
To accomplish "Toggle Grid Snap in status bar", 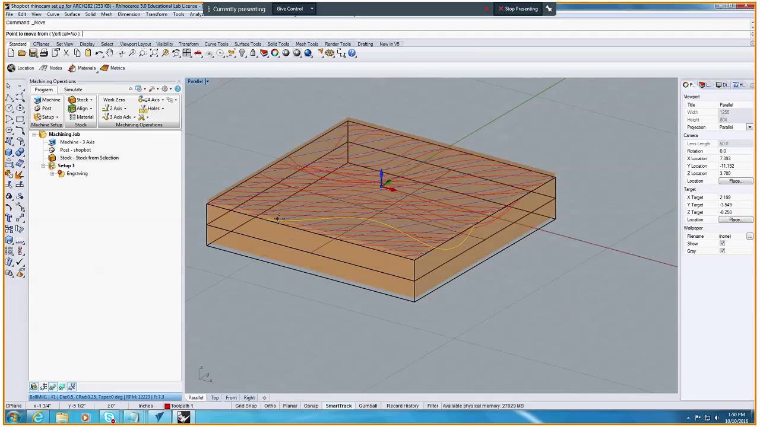I will [246, 406].
